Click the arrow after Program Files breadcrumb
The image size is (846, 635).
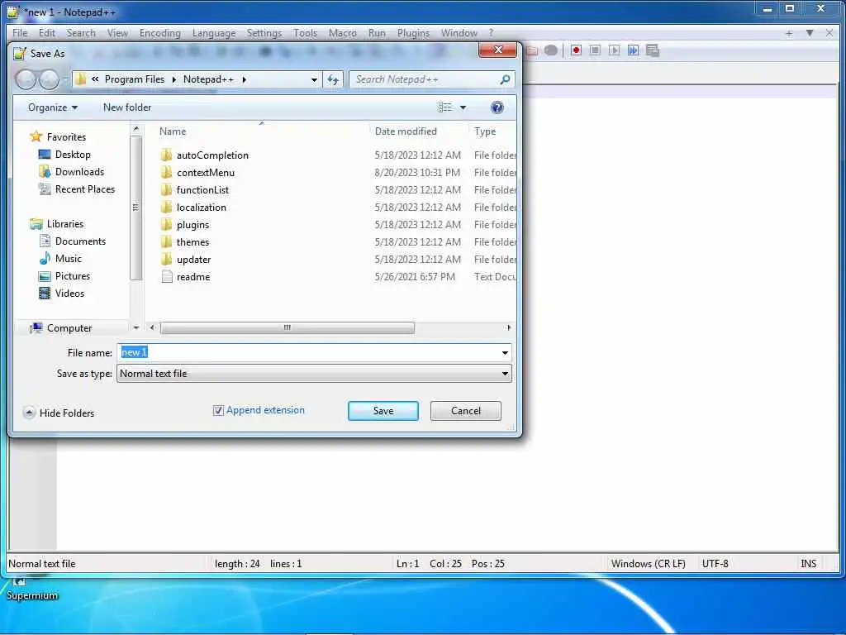(x=173, y=79)
